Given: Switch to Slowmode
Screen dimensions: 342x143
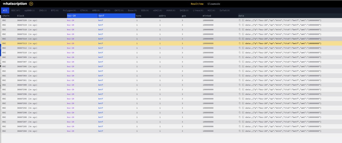Looking at the screenshot, I should pos(214,4).
